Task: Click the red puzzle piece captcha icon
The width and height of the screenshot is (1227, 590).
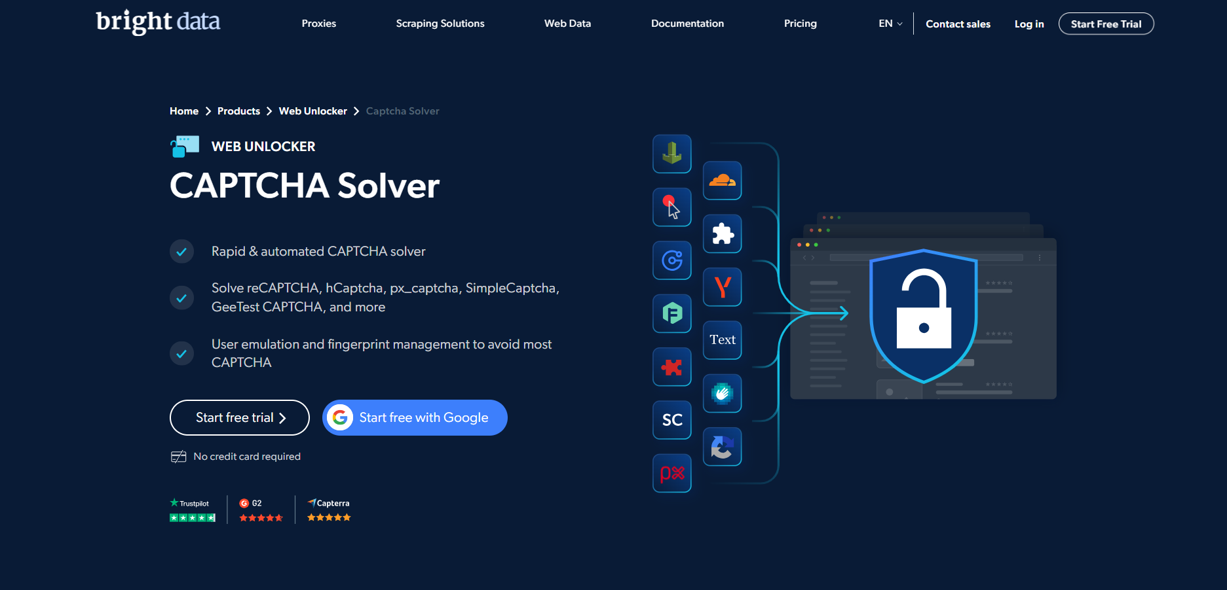Action: click(672, 367)
